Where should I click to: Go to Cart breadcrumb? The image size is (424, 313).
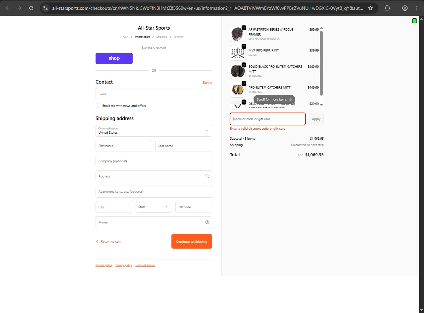[x=126, y=37]
